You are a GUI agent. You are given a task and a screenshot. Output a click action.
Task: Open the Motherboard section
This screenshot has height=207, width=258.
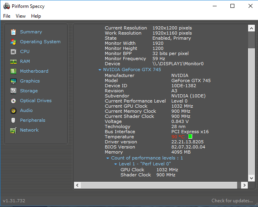pos(34,71)
